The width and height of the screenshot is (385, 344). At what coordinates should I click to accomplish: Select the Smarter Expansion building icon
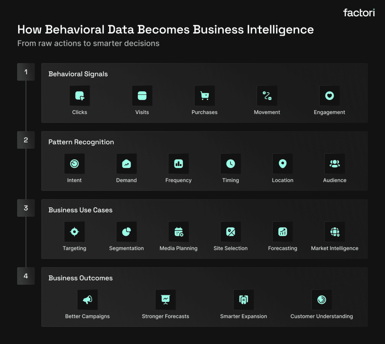(244, 300)
